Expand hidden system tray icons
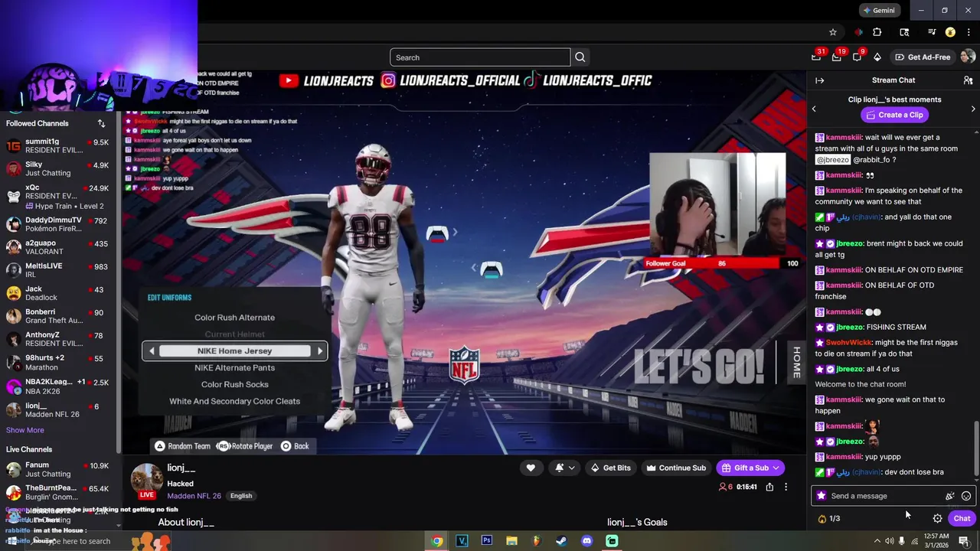This screenshot has height=551, width=980. coord(877,541)
